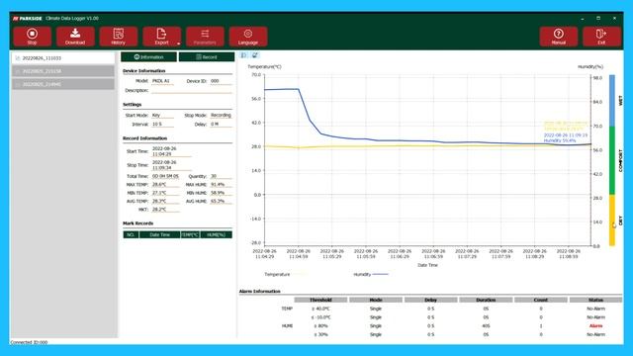Select record 20220826_111033 in the list
This screenshot has height=356, width=633.
63,58
